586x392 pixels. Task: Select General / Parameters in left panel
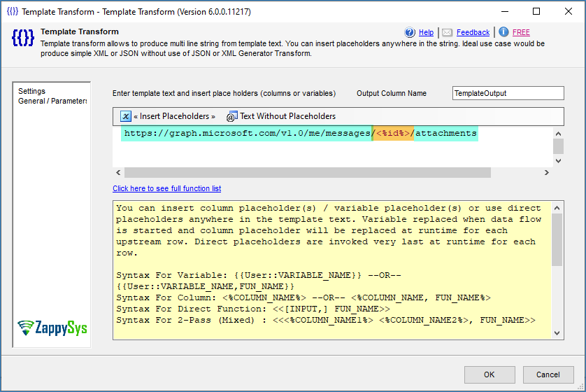coord(52,101)
